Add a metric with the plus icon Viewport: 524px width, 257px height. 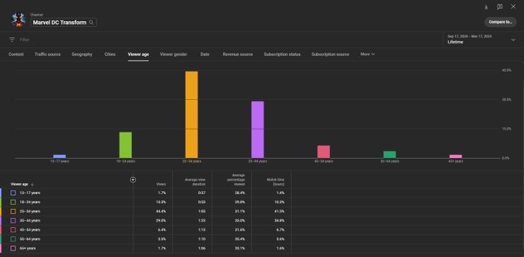[133, 180]
